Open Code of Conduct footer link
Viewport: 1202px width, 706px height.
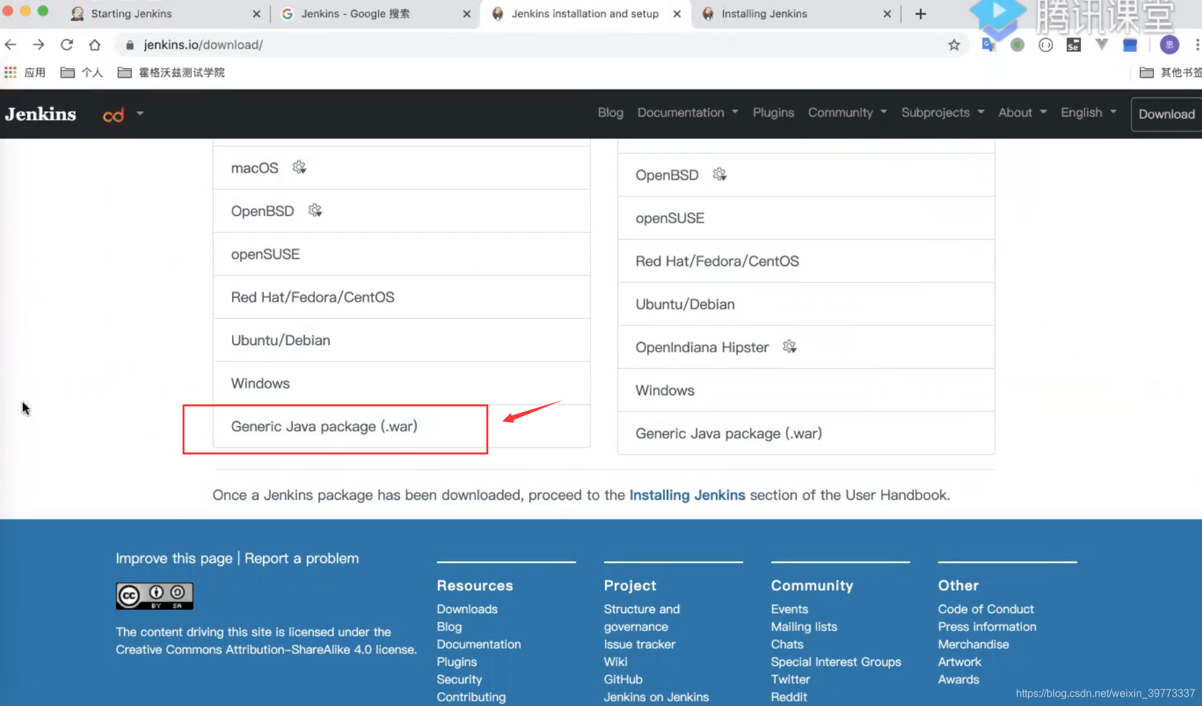pyautogui.click(x=986, y=609)
